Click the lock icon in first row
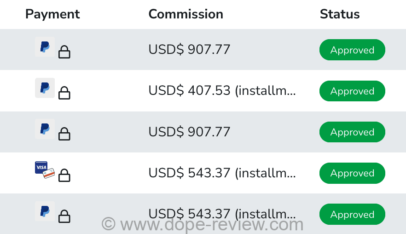This screenshot has width=406, height=234. (x=64, y=53)
